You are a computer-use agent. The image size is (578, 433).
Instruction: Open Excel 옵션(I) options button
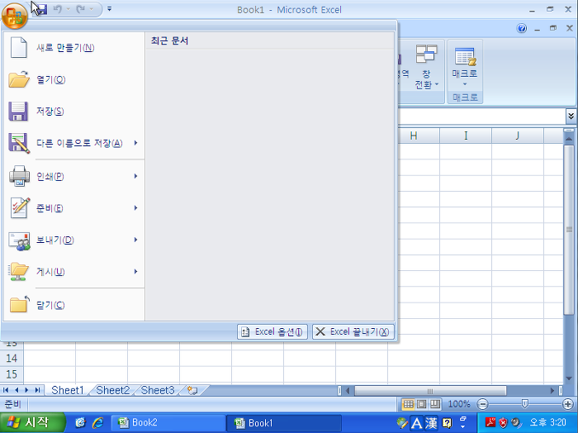(x=272, y=332)
